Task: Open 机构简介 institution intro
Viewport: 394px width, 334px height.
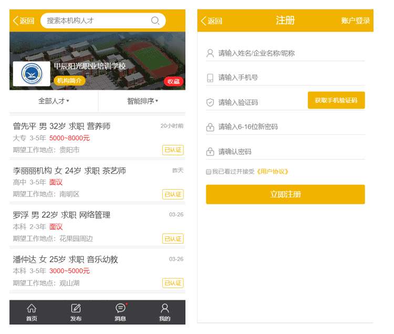Action: pos(69,81)
